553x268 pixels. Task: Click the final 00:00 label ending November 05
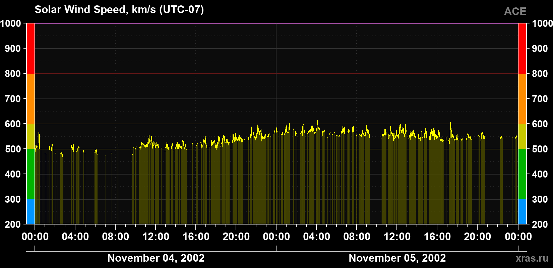[x=518, y=237]
